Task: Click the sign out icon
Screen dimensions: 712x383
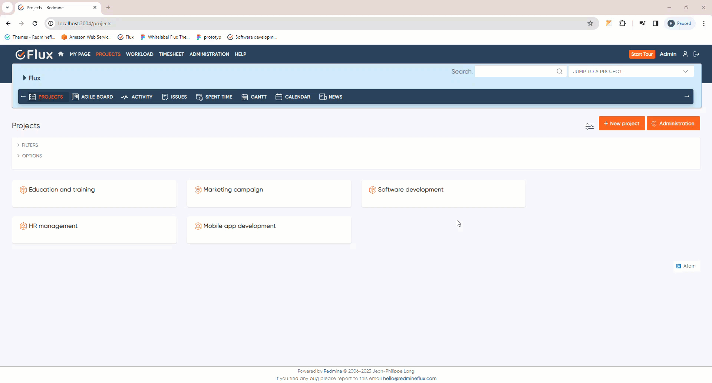Action: (696, 54)
